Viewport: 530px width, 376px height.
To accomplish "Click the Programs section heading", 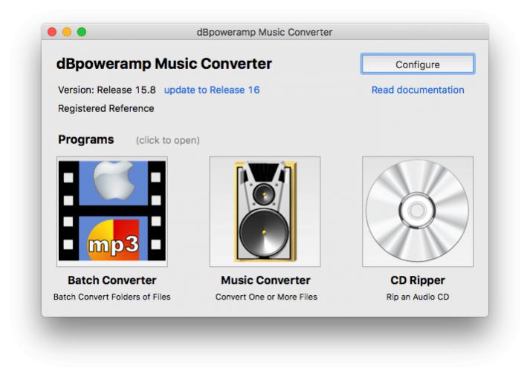I will pos(86,139).
